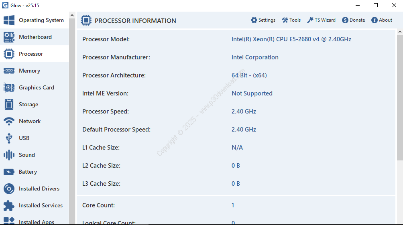Click the Operating System Windows icon
The width and height of the screenshot is (403, 225).
click(9, 20)
